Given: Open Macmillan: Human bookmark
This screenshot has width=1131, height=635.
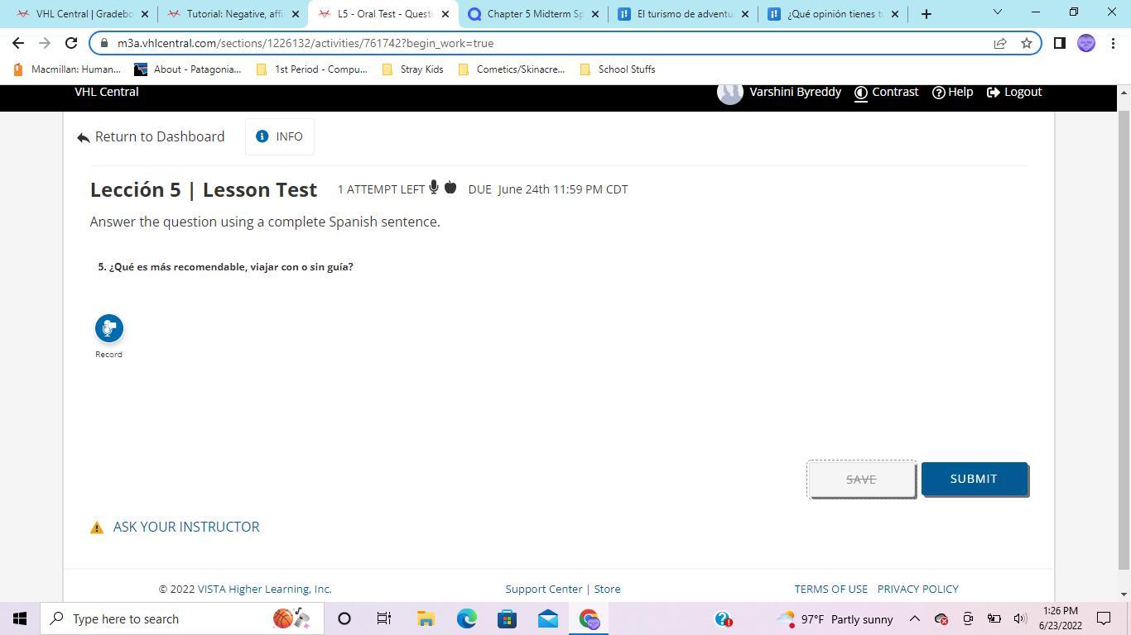Looking at the screenshot, I should pyautogui.click(x=68, y=69).
